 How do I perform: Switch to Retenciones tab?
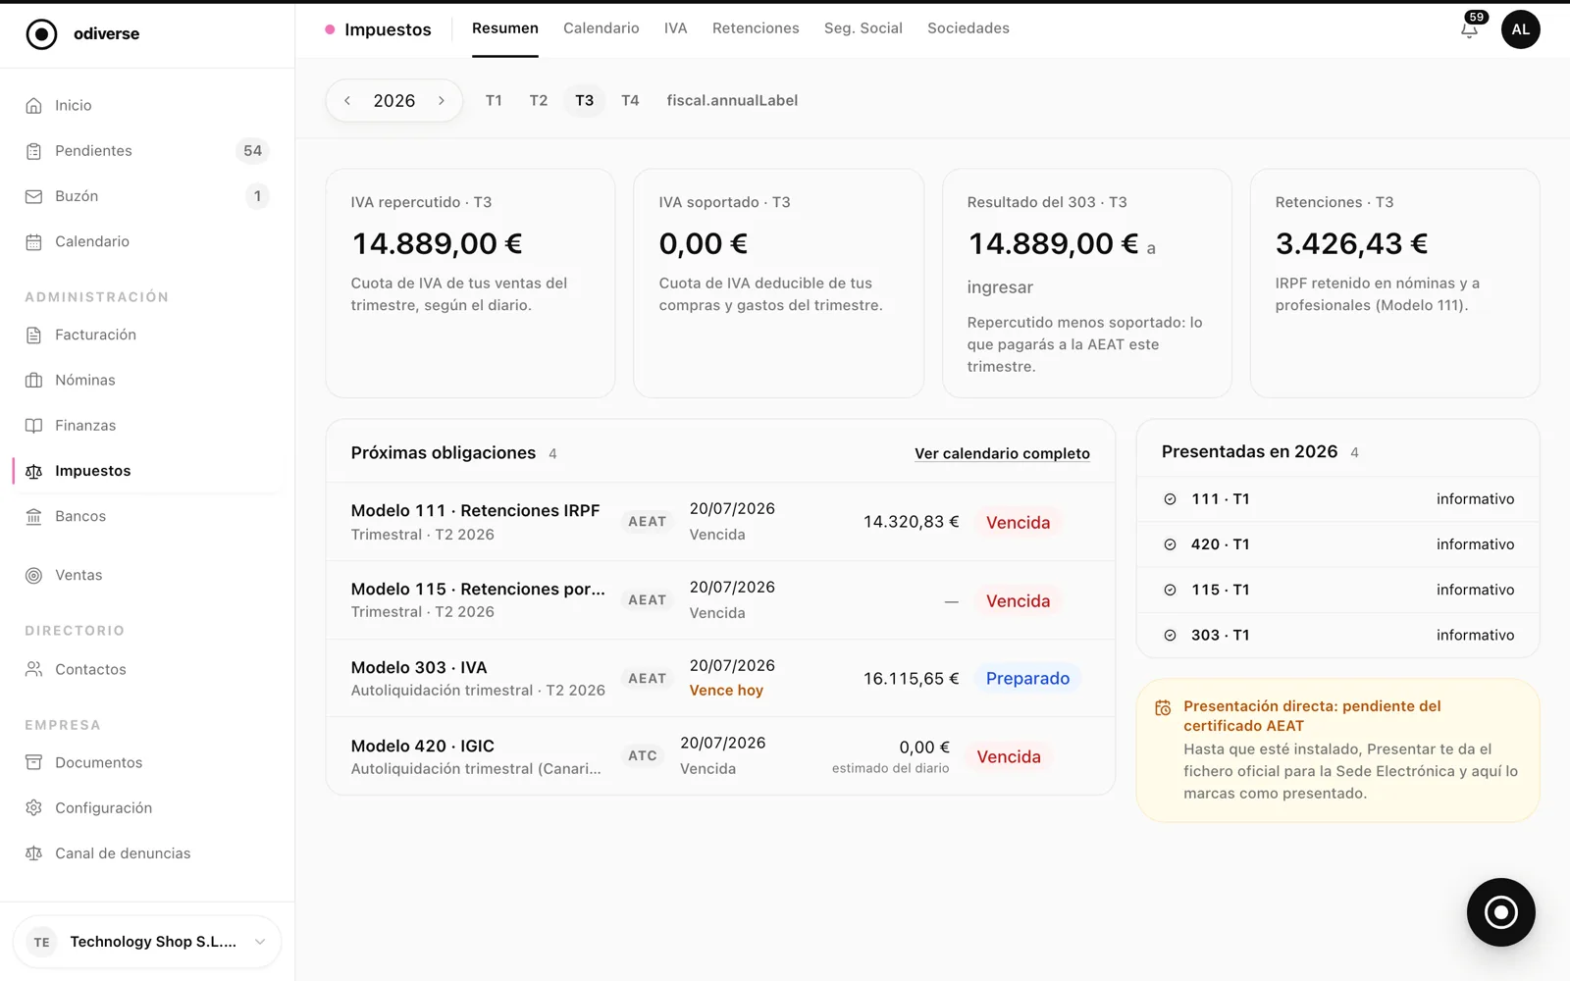point(756,28)
